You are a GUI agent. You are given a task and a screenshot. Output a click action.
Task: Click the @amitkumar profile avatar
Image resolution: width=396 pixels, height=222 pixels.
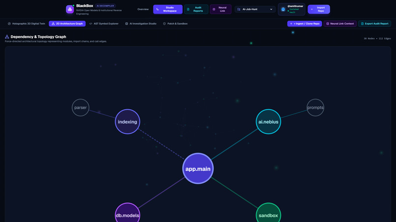pos(283,9)
